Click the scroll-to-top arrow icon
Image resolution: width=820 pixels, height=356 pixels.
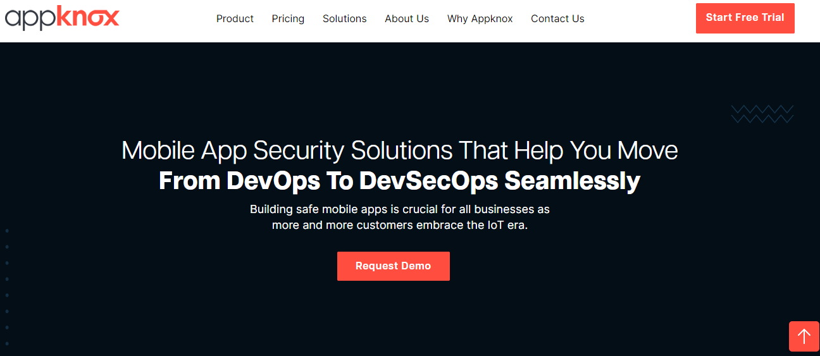(804, 336)
